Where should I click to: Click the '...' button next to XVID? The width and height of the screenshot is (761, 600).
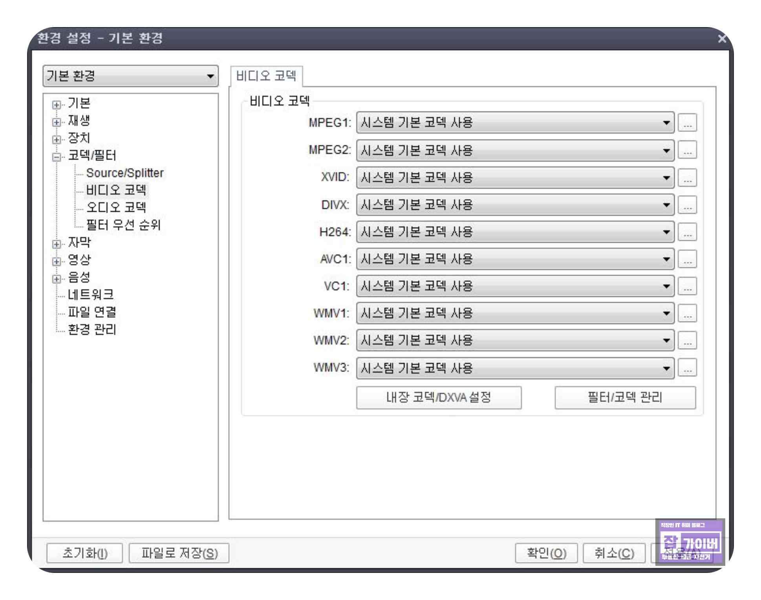[687, 177]
